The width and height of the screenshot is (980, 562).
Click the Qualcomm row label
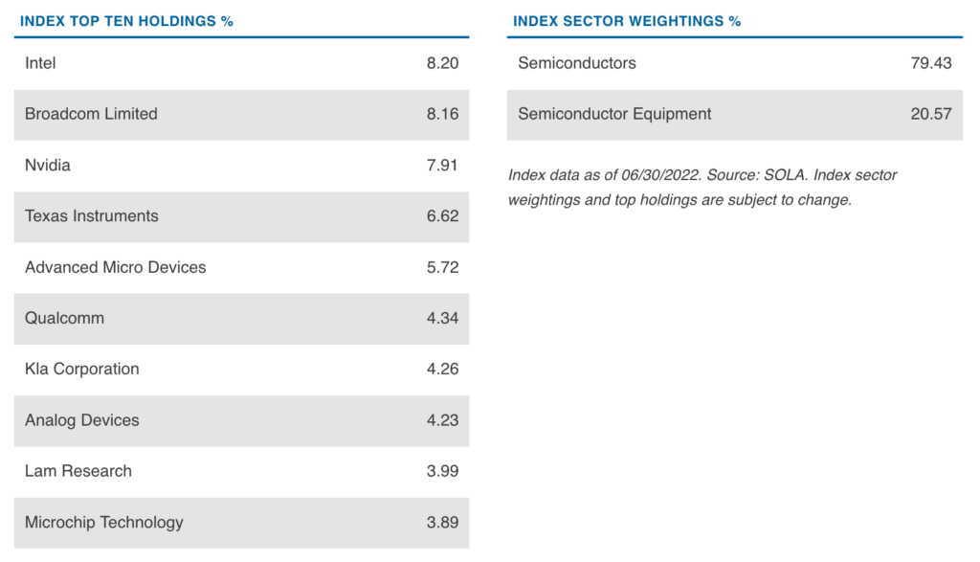pyautogui.click(x=64, y=318)
